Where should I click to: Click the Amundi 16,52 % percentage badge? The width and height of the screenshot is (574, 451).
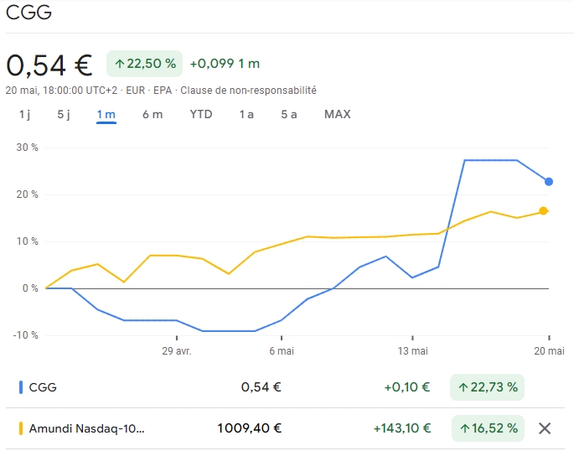pos(487,428)
